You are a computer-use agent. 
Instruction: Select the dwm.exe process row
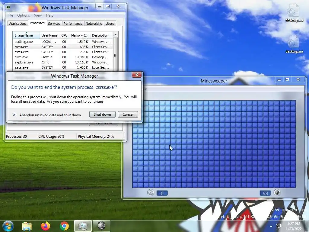[x=63, y=57]
